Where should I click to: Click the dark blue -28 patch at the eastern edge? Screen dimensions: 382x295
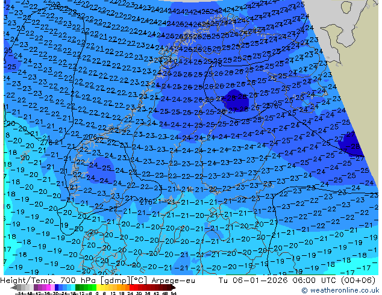click(351, 144)
